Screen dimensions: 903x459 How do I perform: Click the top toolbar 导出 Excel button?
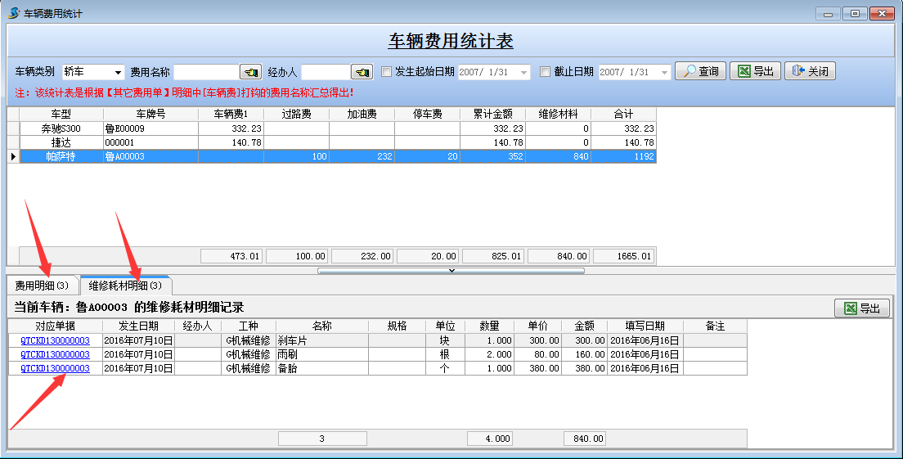point(755,71)
